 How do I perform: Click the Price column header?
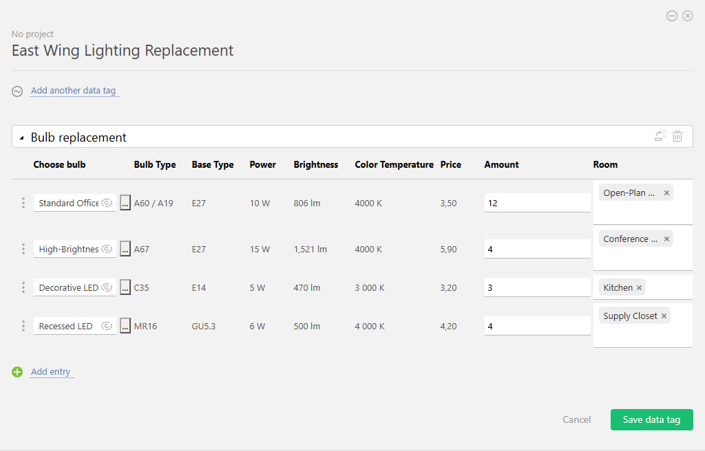450,164
